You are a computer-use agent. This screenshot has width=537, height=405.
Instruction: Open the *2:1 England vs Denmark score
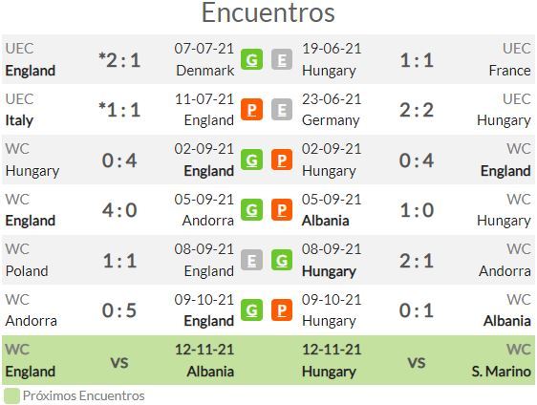coord(119,60)
